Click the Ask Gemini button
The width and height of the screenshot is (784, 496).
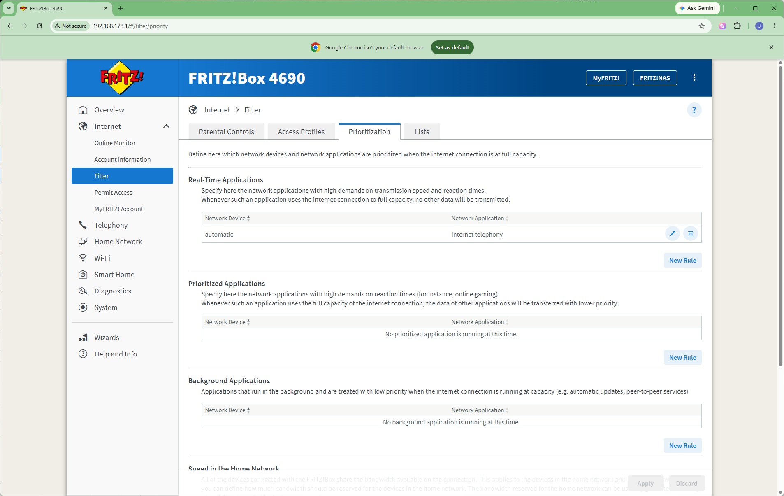[x=697, y=8]
